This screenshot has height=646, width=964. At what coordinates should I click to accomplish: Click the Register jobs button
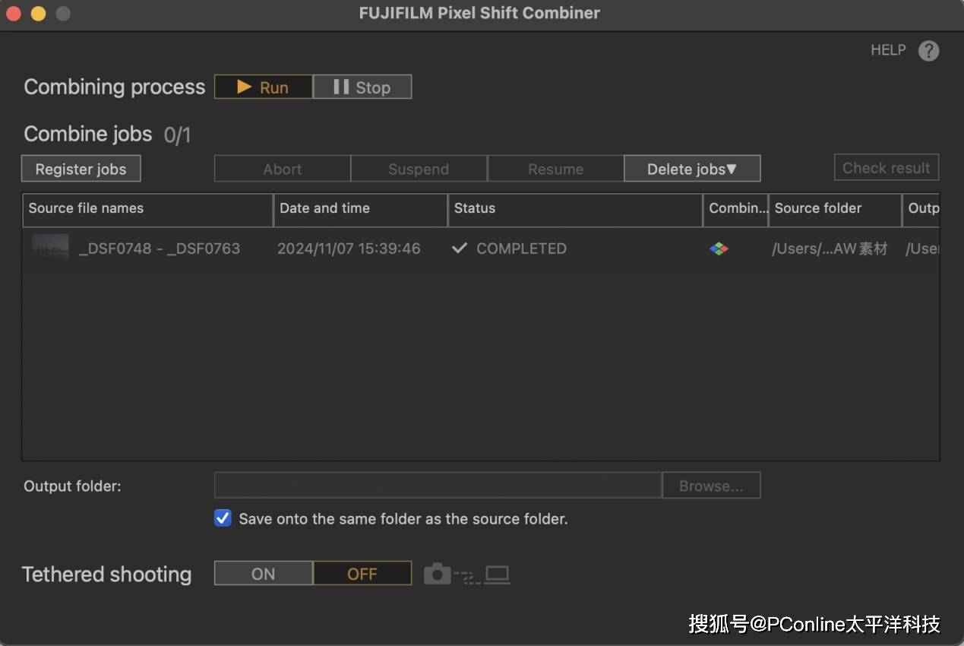pyautogui.click(x=81, y=169)
